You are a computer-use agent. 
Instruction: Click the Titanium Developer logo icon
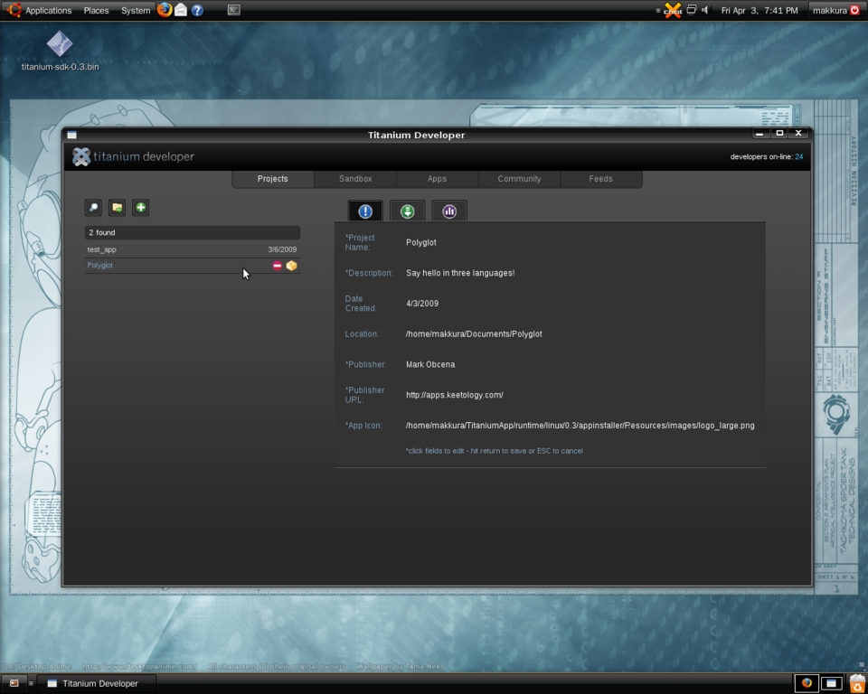(80, 155)
